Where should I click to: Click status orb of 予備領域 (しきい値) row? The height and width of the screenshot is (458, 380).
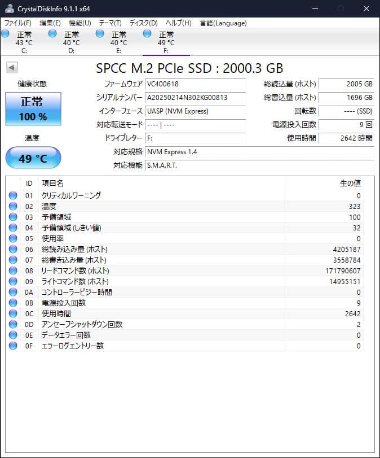(x=13, y=228)
